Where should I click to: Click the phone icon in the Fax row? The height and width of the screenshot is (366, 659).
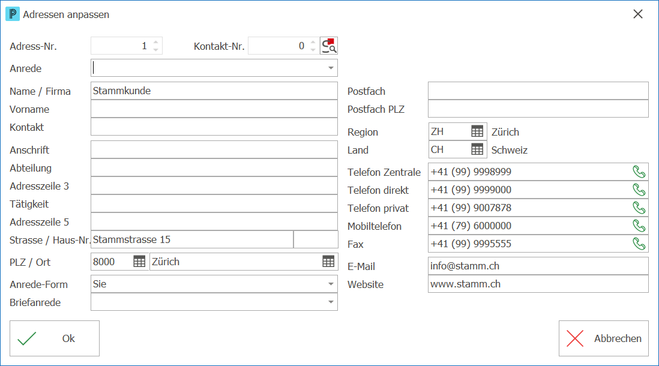click(639, 244)
